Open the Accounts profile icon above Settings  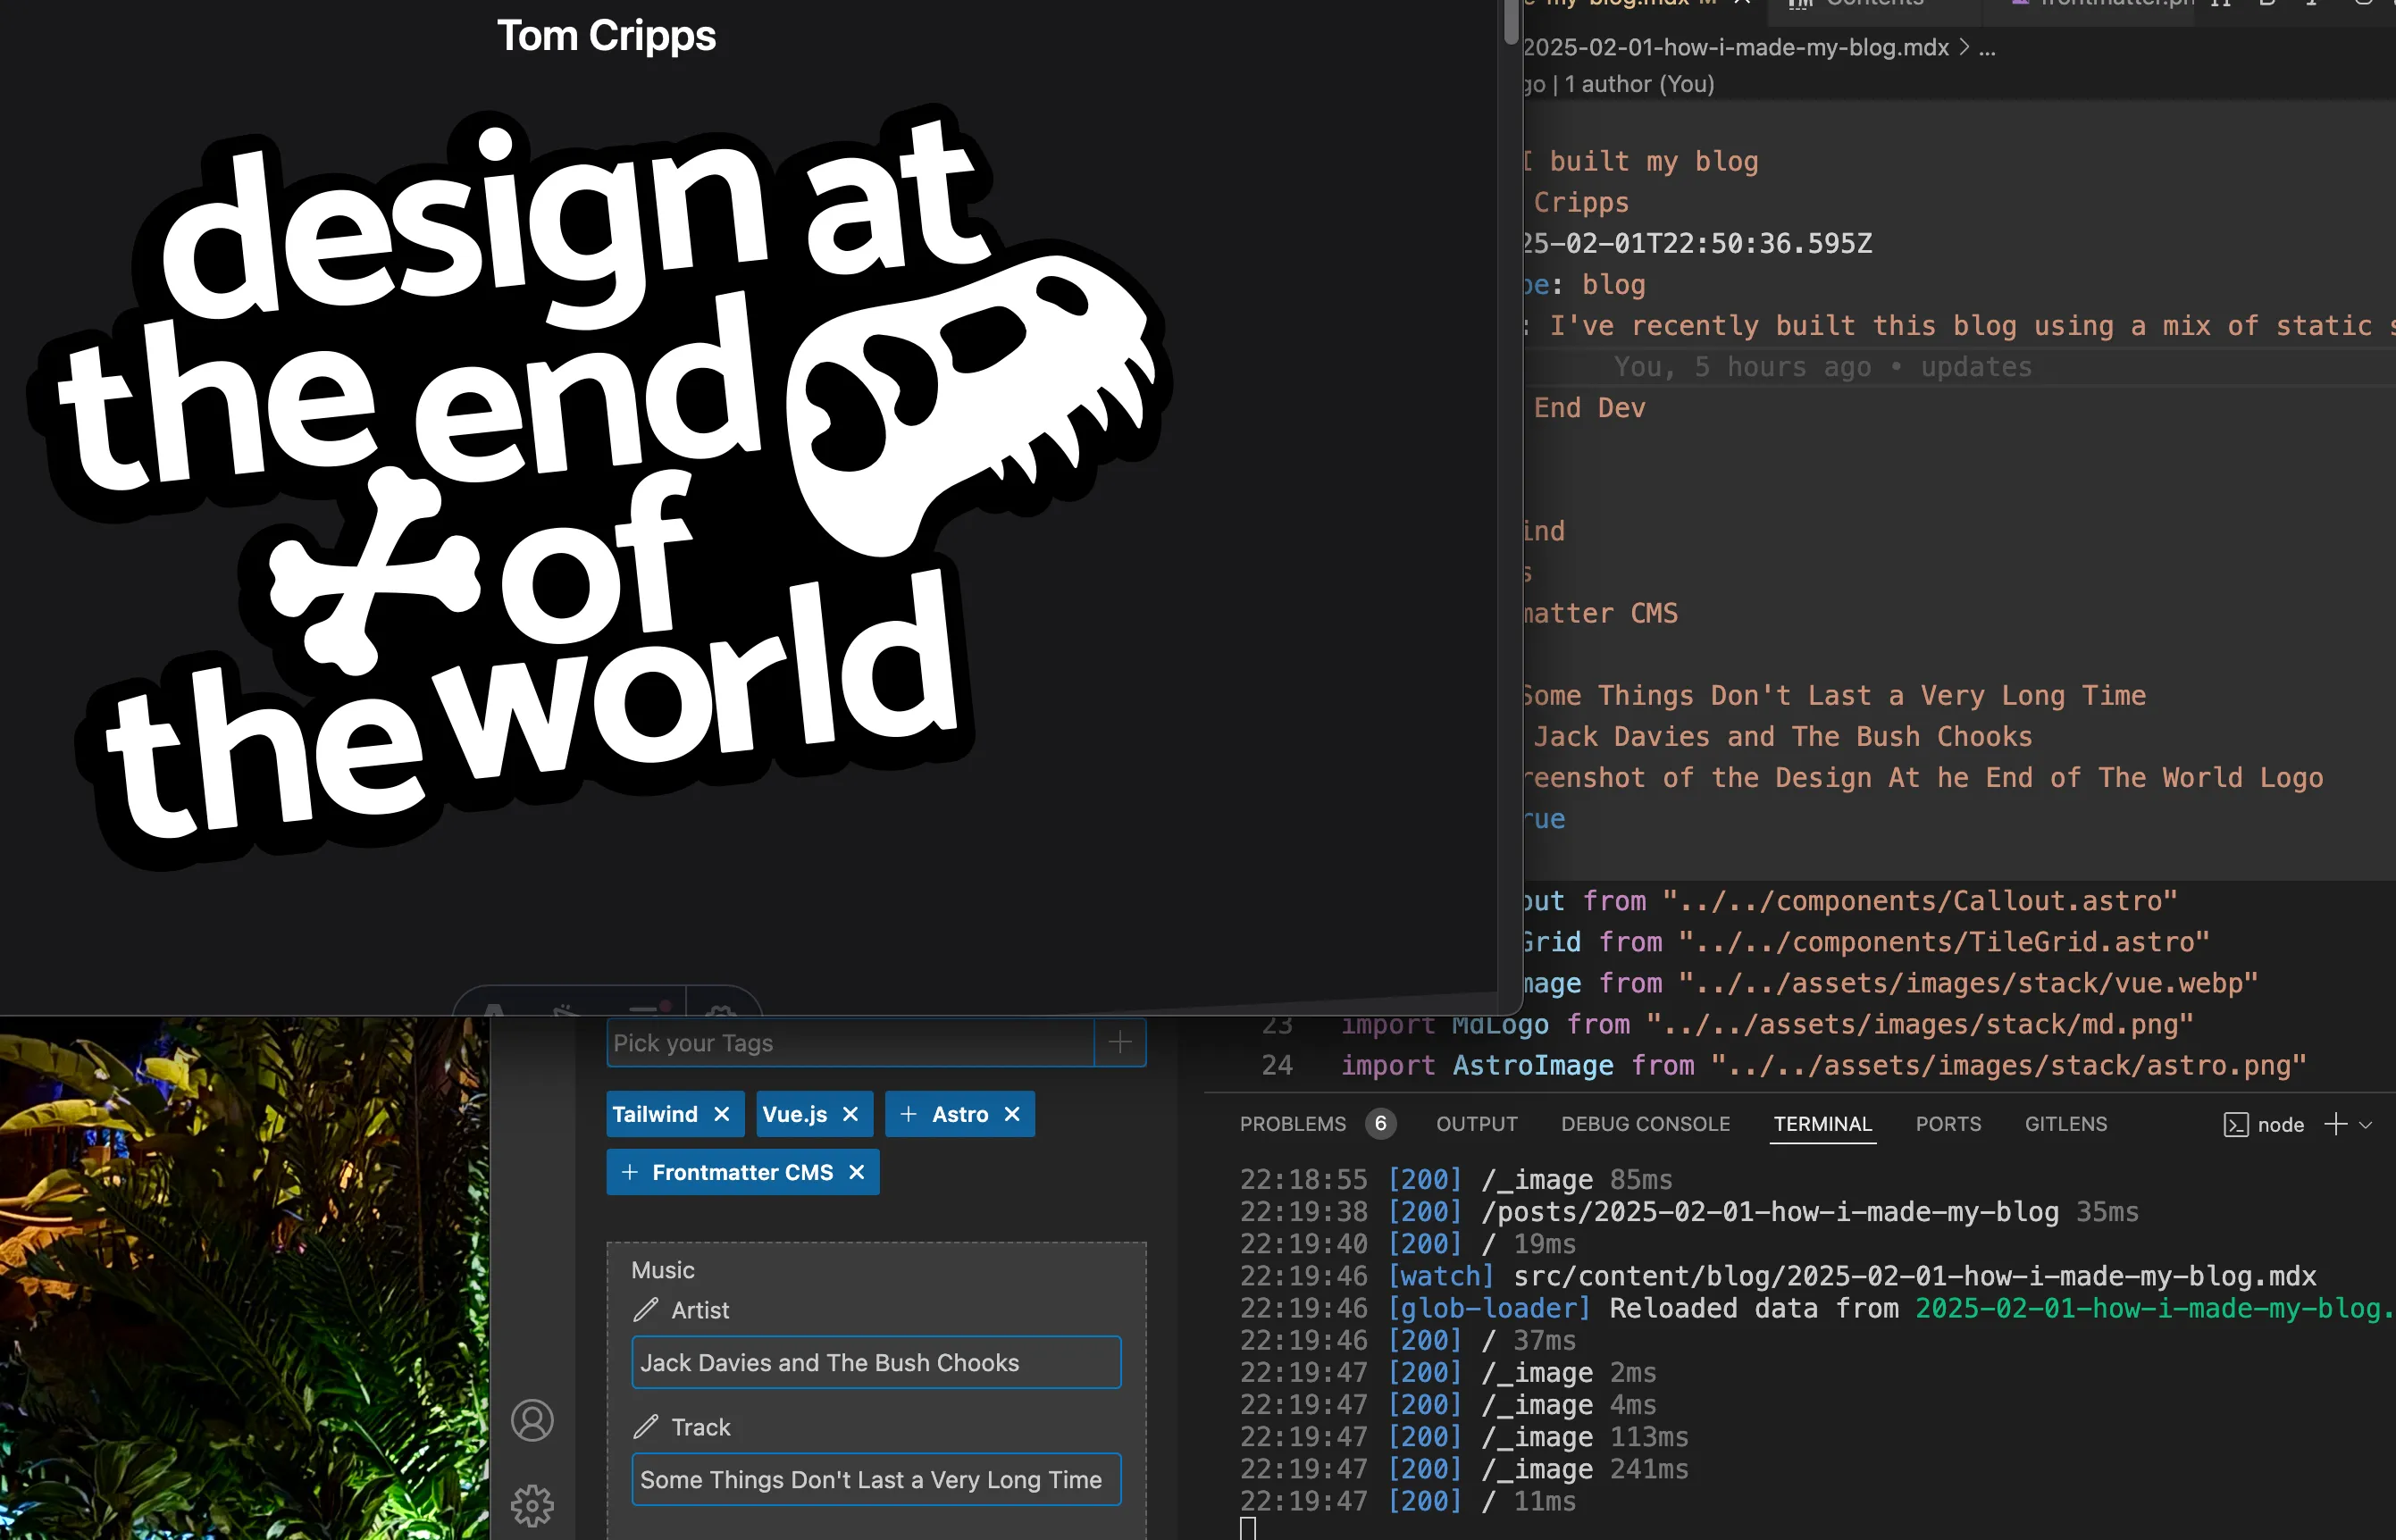(x=532, y=1420)
